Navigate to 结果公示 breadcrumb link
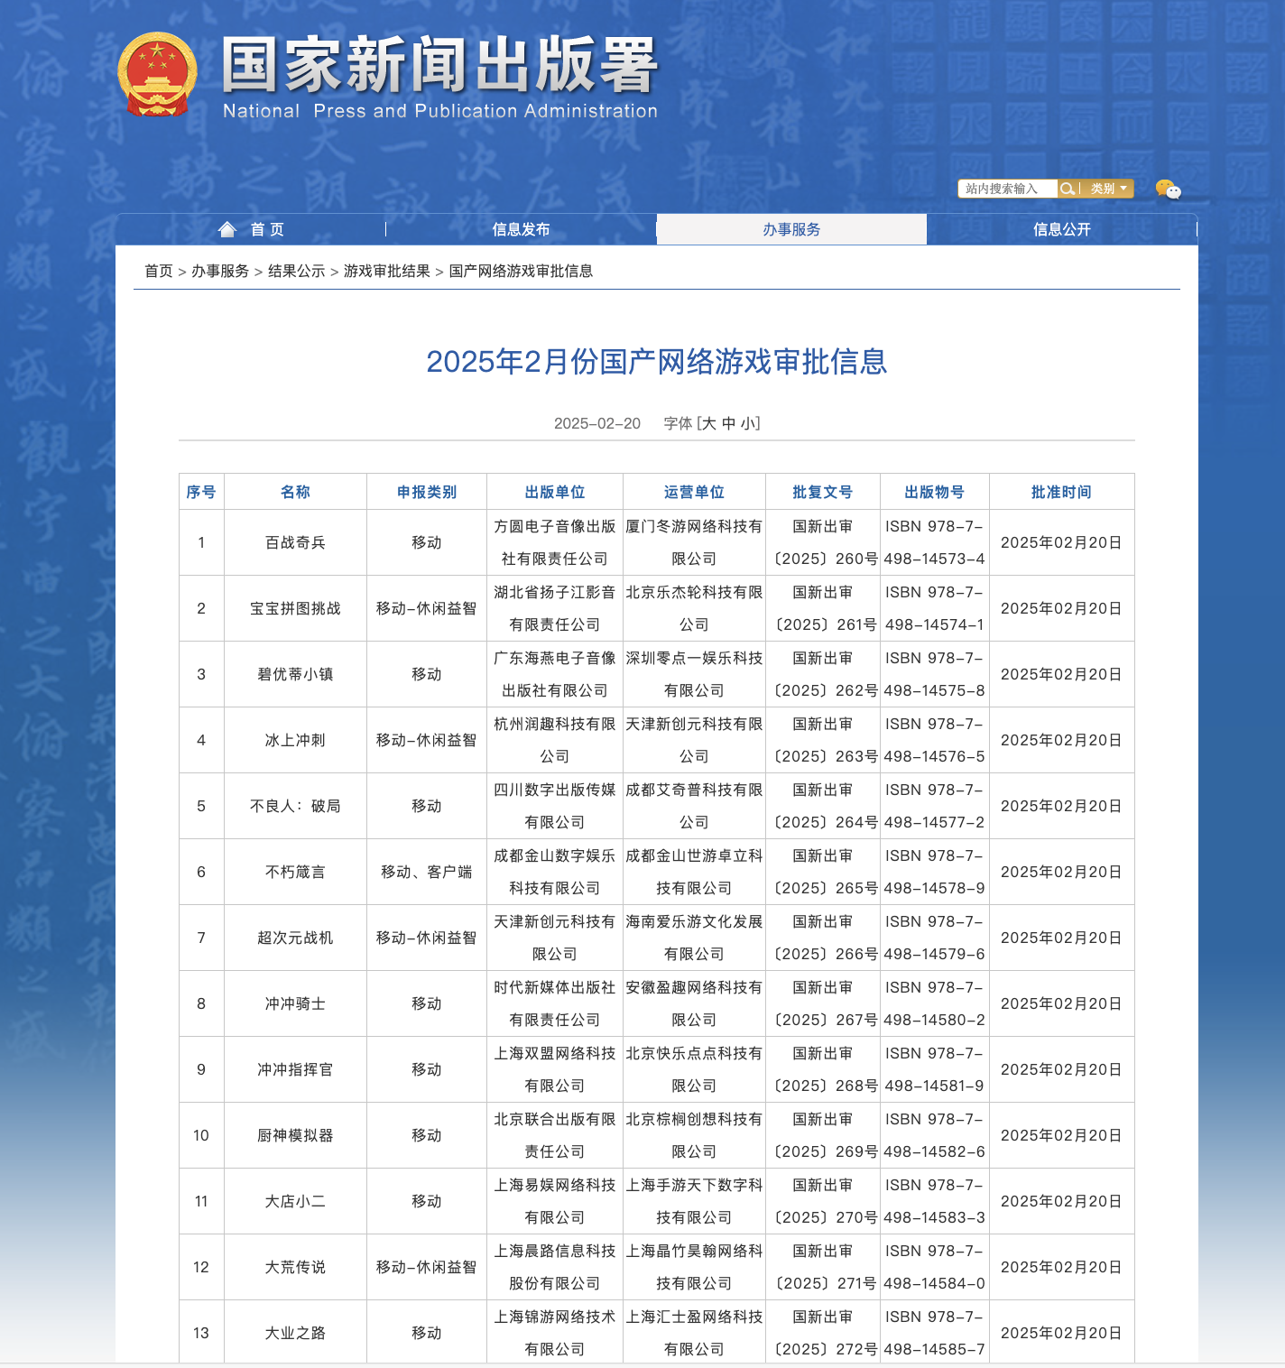 point(296,271)
